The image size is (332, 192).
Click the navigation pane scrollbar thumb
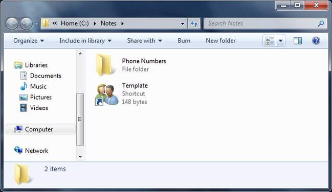pos(80,119)
